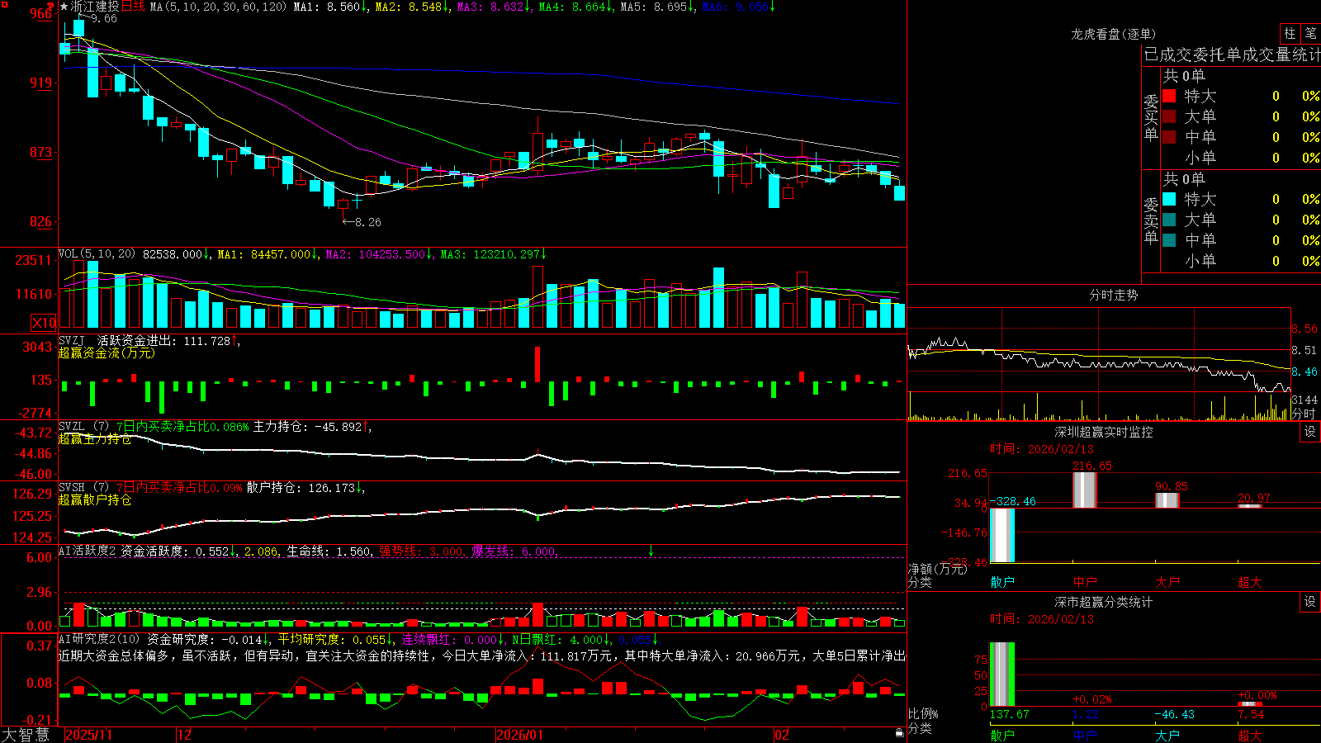Click the 超大 bar labeled 20.97
Image resolution: width=1321 pixels, height=743 pixels.
coord(1249,505)
